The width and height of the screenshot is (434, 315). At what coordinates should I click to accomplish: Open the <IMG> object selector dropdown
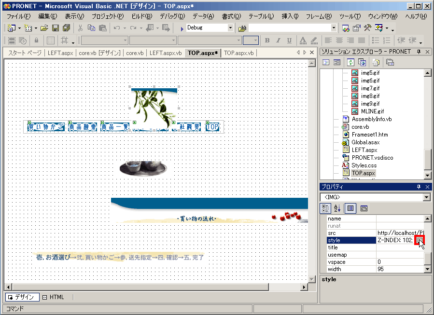[x=427, y=197]
